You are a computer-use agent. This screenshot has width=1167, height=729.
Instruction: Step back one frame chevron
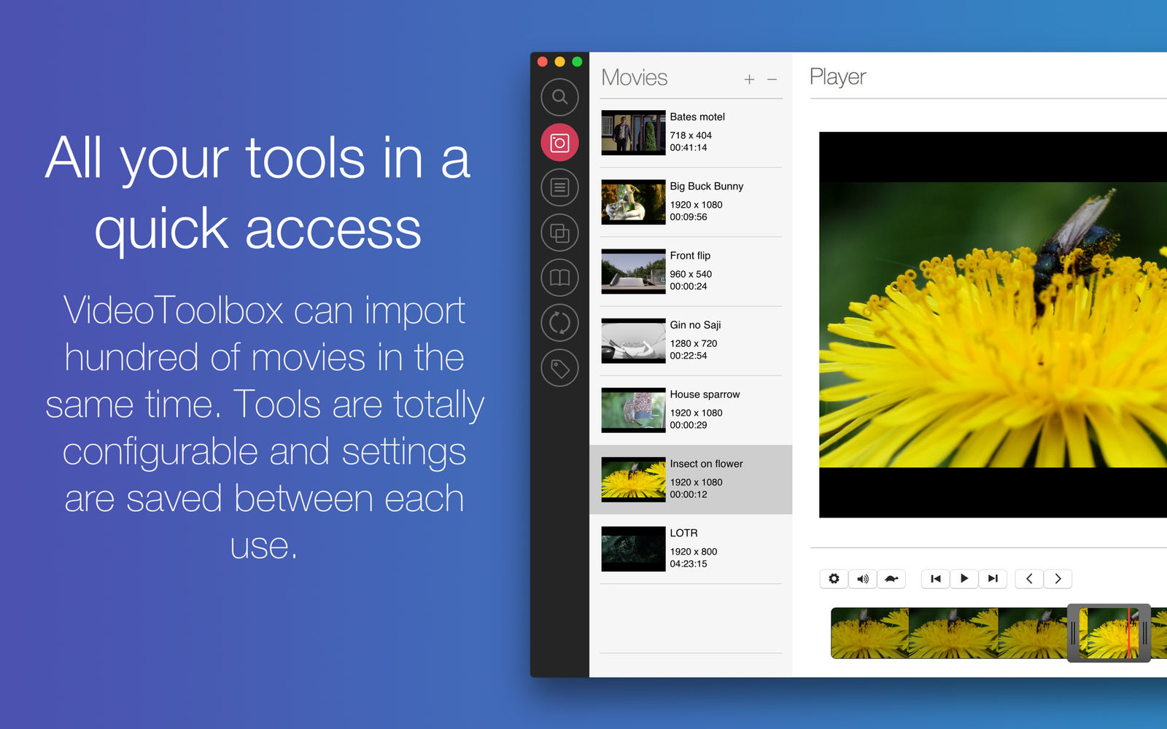1029,579
